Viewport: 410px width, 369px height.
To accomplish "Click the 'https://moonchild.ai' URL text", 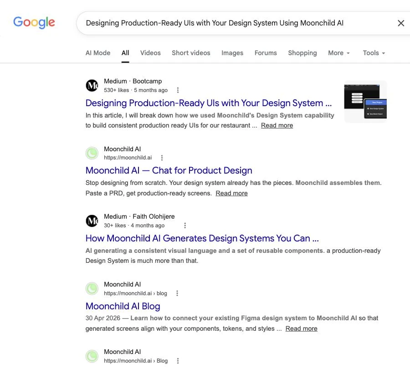I will pos(128,158).
